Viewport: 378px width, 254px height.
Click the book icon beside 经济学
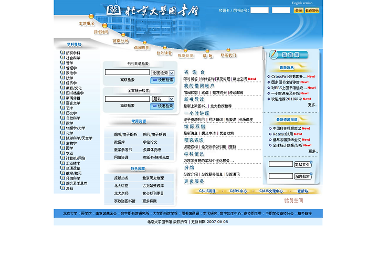coord(62,83)
